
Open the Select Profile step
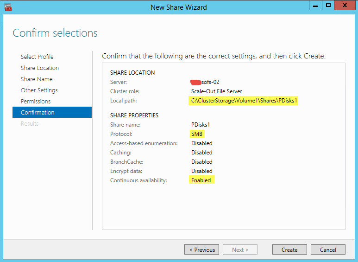(x=37, y=57)
